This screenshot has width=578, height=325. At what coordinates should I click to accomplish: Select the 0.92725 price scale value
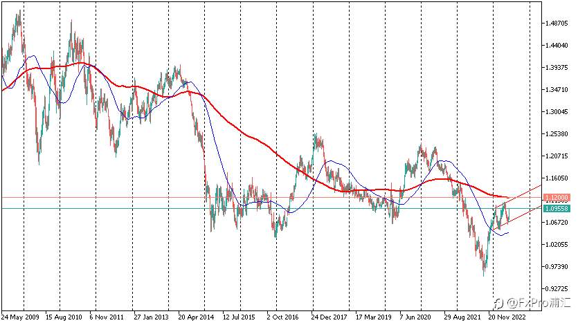[557, 288]
